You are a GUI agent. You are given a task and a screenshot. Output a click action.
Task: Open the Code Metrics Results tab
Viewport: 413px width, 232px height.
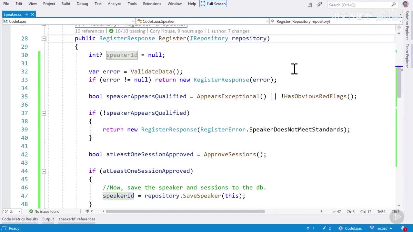coord(20,219)
